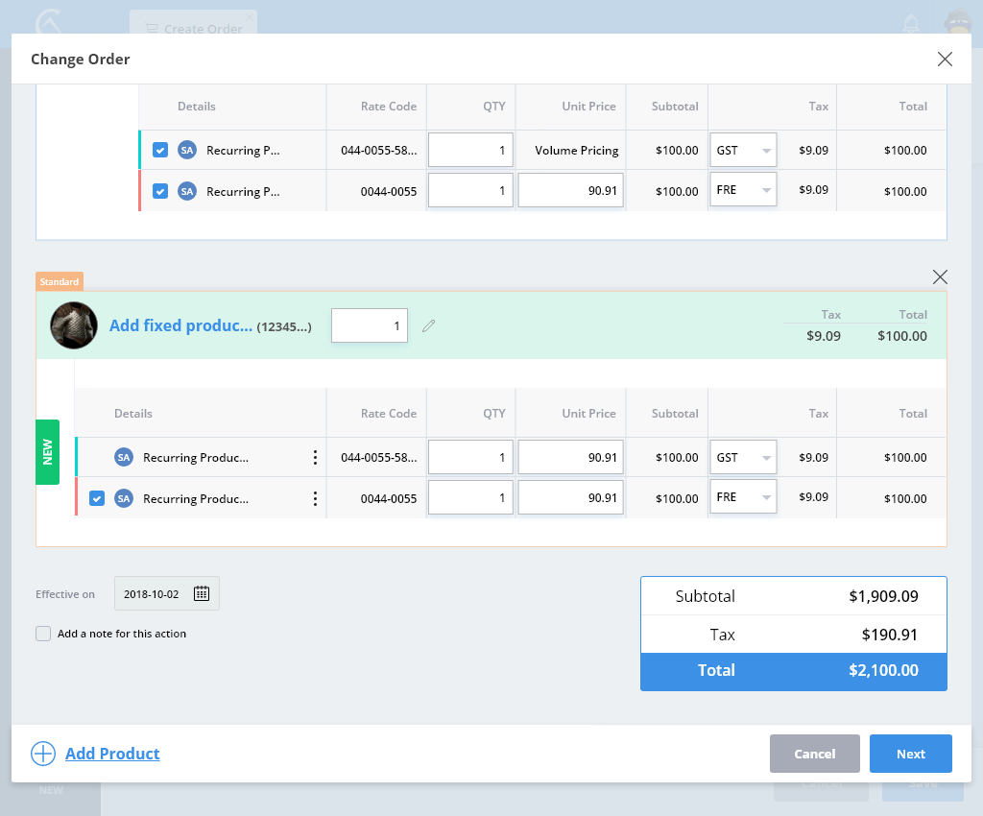
Task: Close the Change Order dialog
Action: pyautogui.click(x=945, y=60)
